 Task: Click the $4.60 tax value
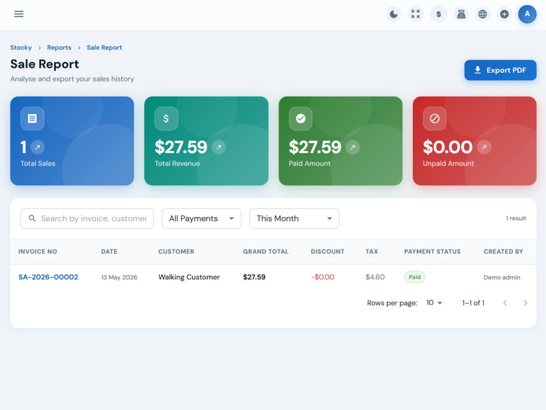[x=375, y=277]
